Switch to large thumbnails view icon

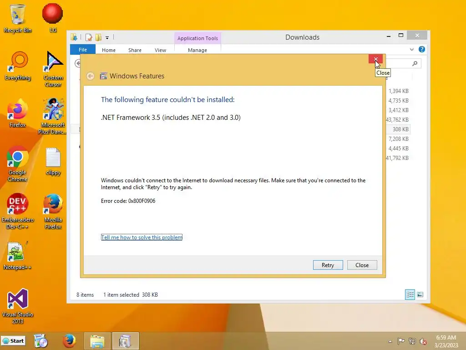coord(420,295)
